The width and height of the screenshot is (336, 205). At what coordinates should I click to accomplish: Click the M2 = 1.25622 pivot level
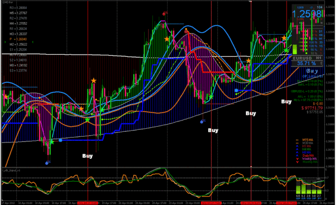18,45
